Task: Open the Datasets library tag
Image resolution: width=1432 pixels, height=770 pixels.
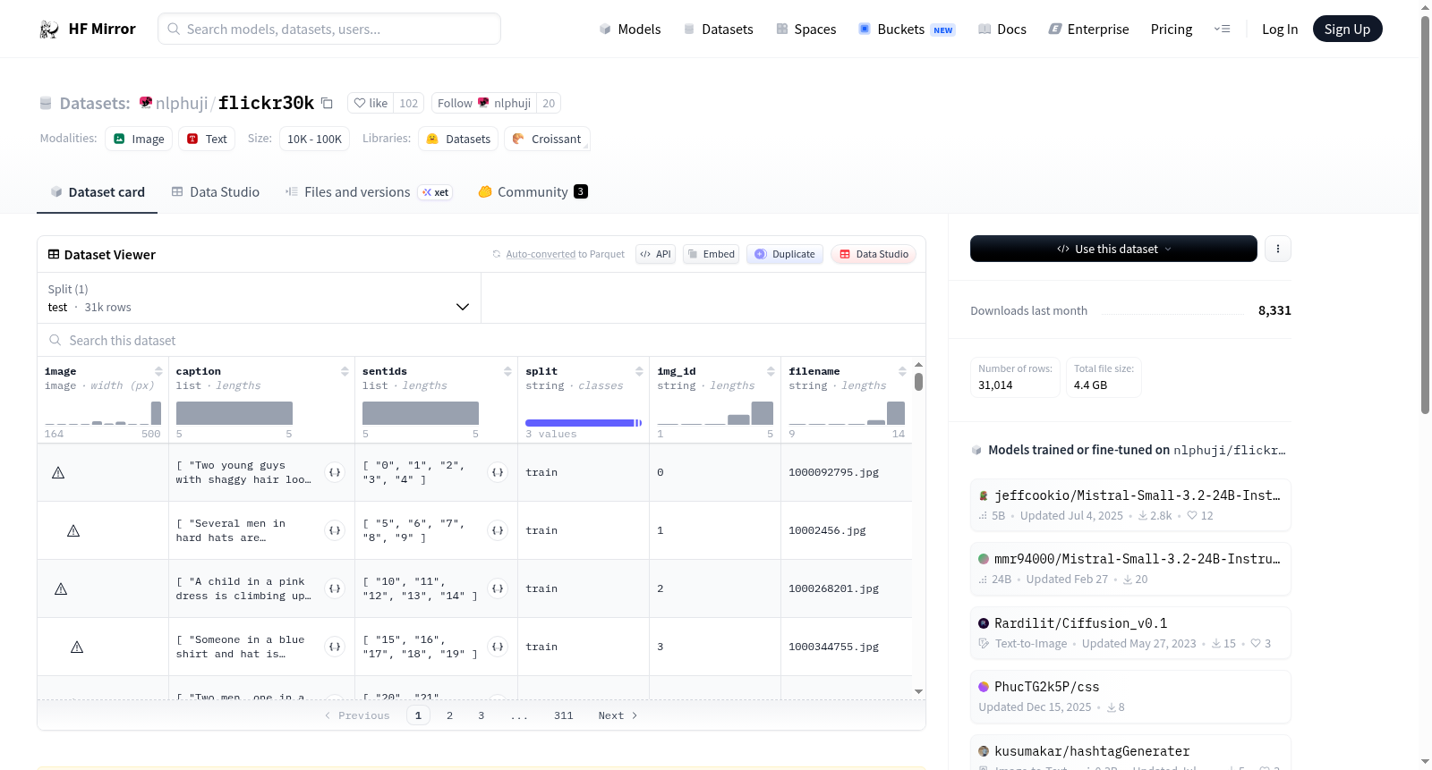Action: [x=458, y=139]
